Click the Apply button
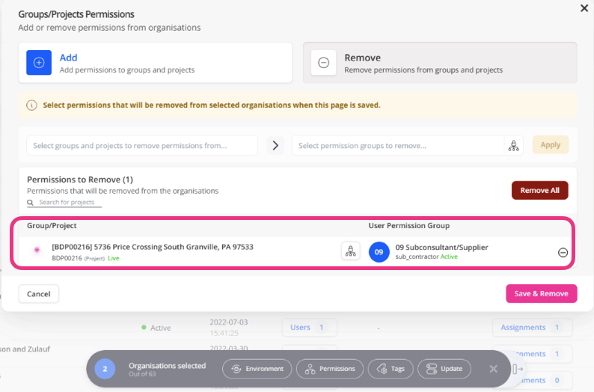The height and width of the screenshot is (392, 594). [551, 144]
